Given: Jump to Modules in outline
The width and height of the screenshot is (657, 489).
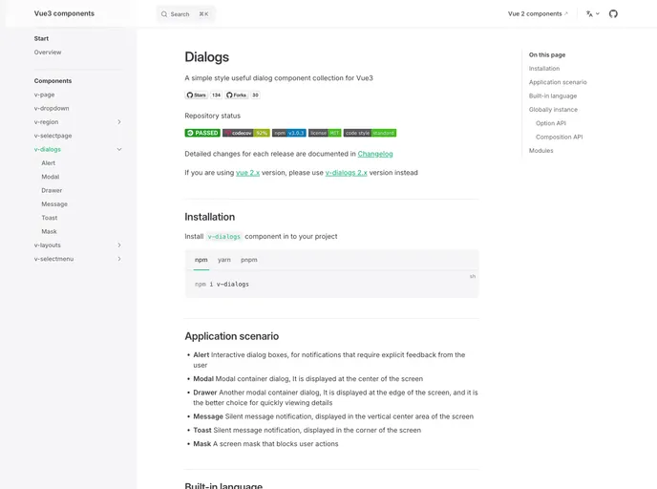Looking at the screenshot, I should (x=540, y=151).
